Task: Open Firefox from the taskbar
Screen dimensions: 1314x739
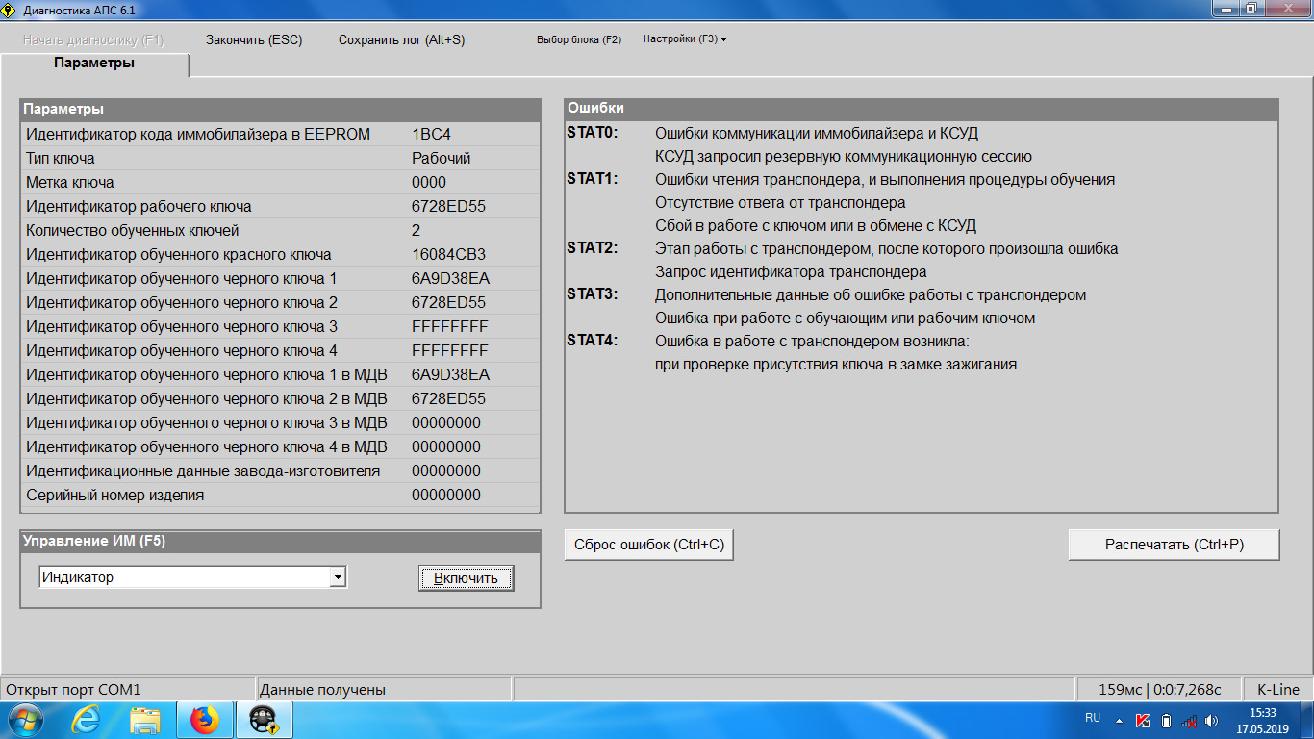Action: [205, 719]
